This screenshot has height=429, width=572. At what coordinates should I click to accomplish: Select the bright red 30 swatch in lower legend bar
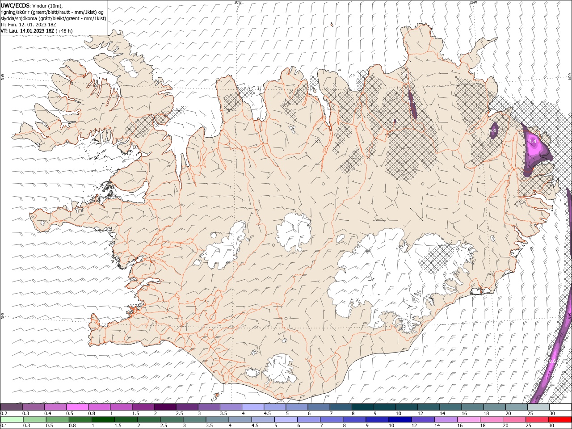560,420
